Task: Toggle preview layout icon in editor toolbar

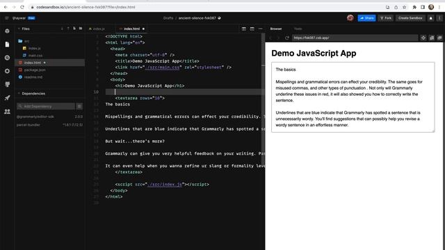Action: [252, 29]
